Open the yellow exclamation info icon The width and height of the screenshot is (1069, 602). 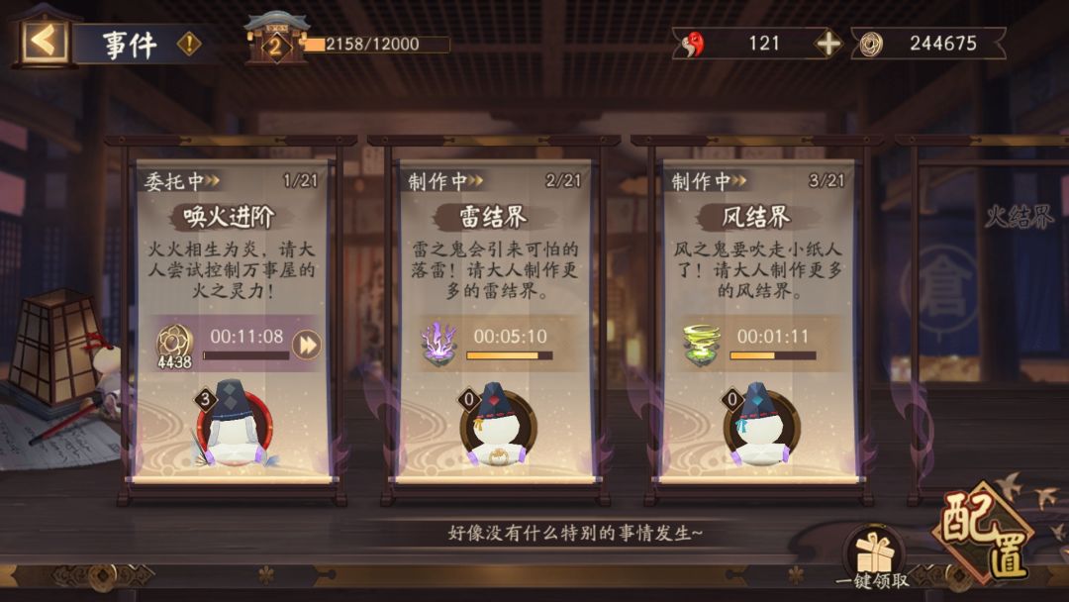[x=189, y=45]
